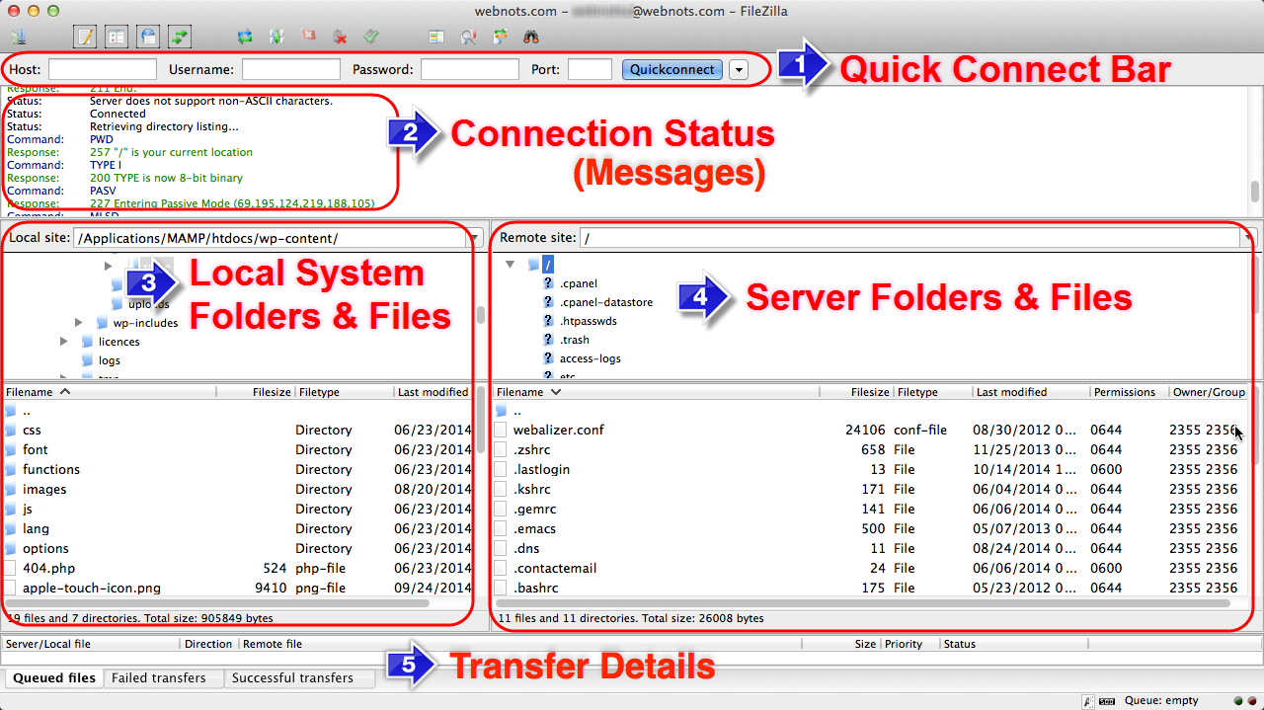
Task: Open the Local site path dropdown
Action: (x=473, y=238)
